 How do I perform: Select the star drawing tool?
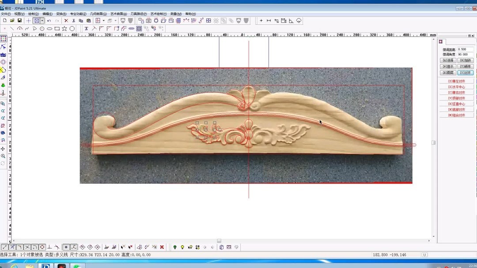tap(64, 28)
